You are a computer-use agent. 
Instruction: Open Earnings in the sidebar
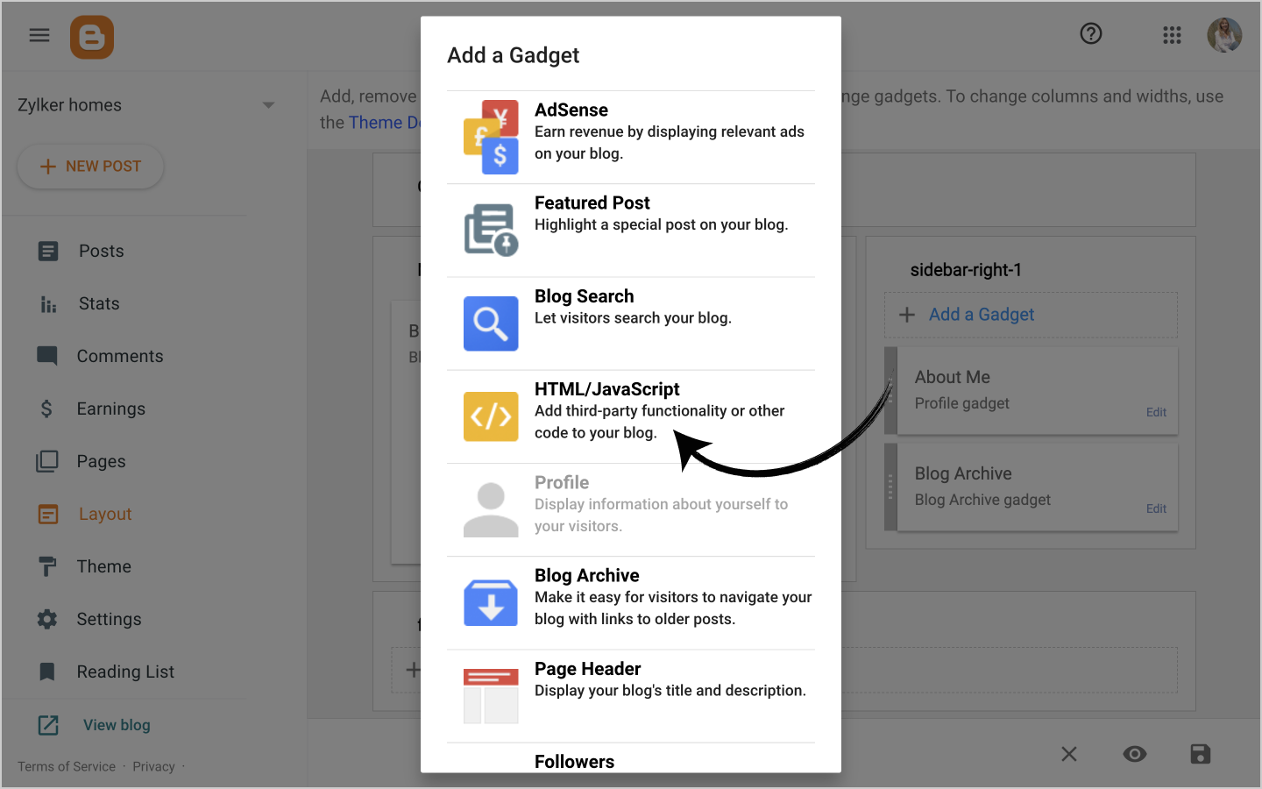click(x=111, y=409)
